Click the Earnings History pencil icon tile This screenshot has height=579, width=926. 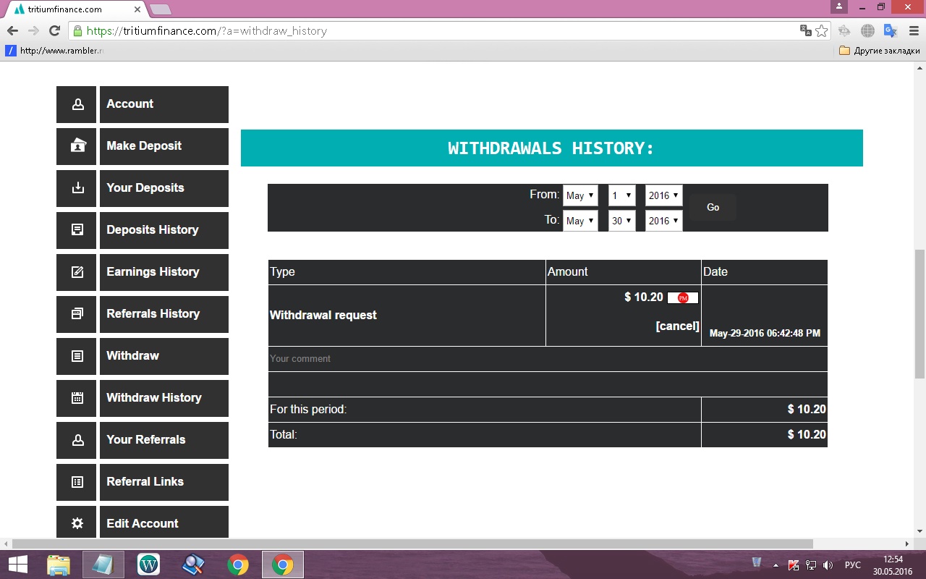76,272
